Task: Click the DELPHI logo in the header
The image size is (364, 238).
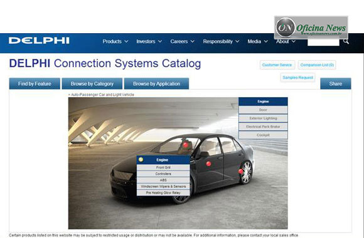Action: click(39, 41)
